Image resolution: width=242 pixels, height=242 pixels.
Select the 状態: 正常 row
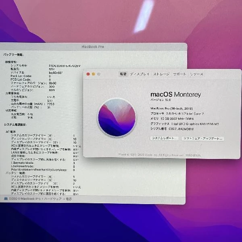tap(22, 117)
